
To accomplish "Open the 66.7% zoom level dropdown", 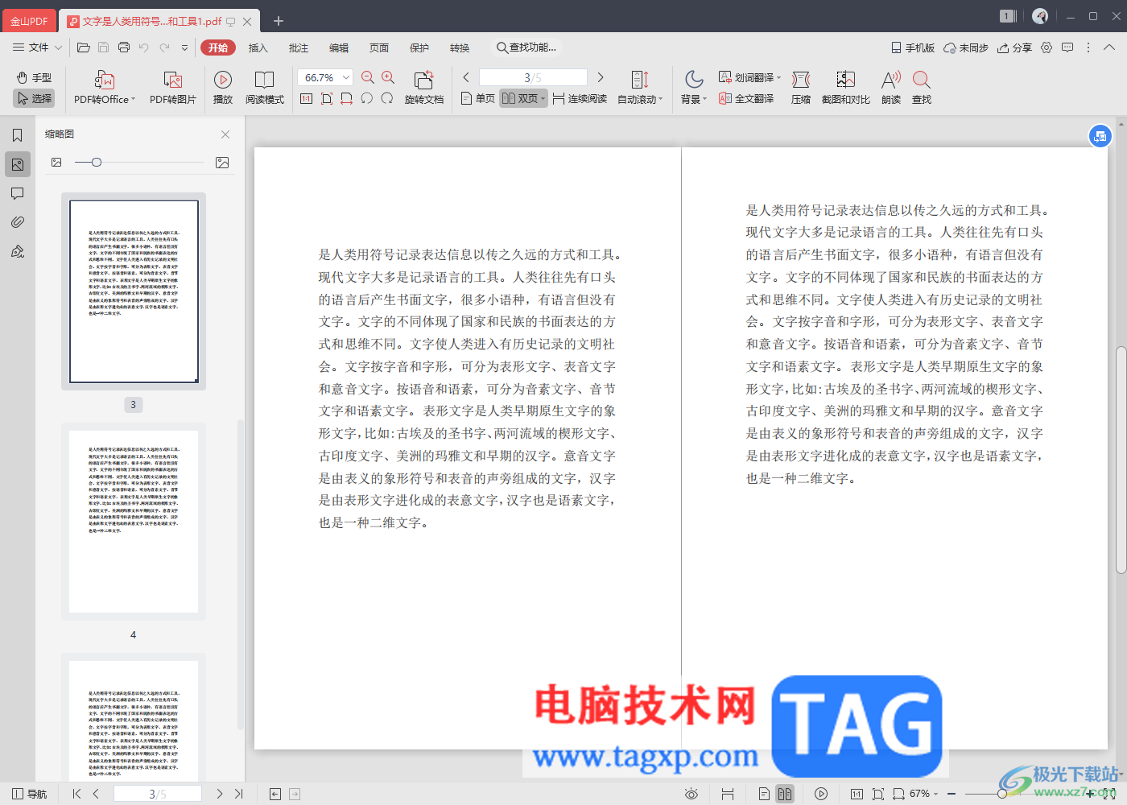I will (x=346, y=77).
